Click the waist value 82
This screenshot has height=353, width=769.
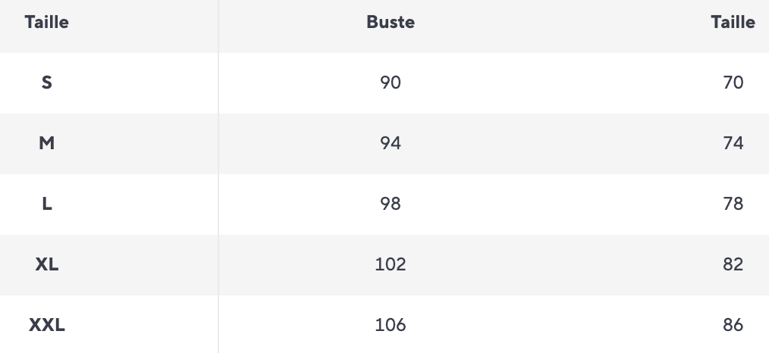(x=733, y=264)
